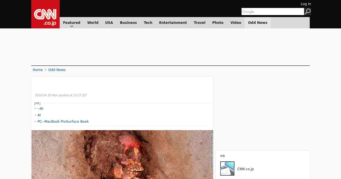The width and height of the screenshot is (341, 179).
Task: Open the 'AI' PR link
Action: 39,115
